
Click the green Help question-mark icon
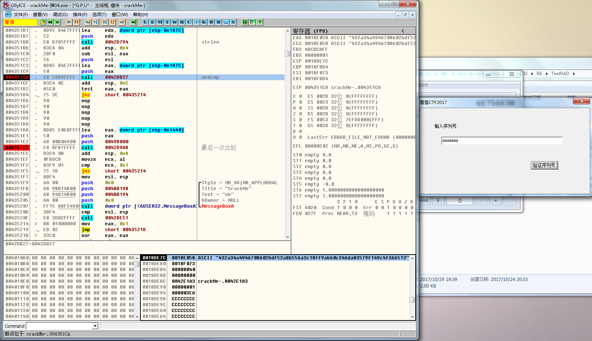(x=260, y=22)
